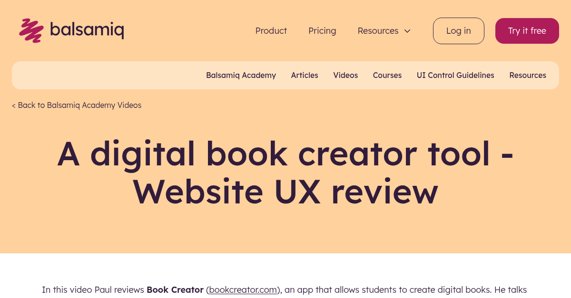Expand the Resources dropdown in the top navigation
571x298 pixels.
click(x=378, y=30)
